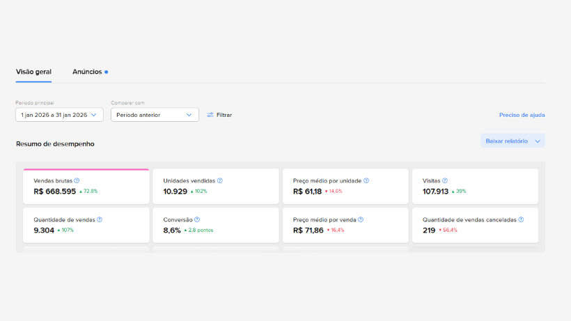Click the 10.929 units value
The height and width of the screenshot is (321, 571).
[175, 191]
